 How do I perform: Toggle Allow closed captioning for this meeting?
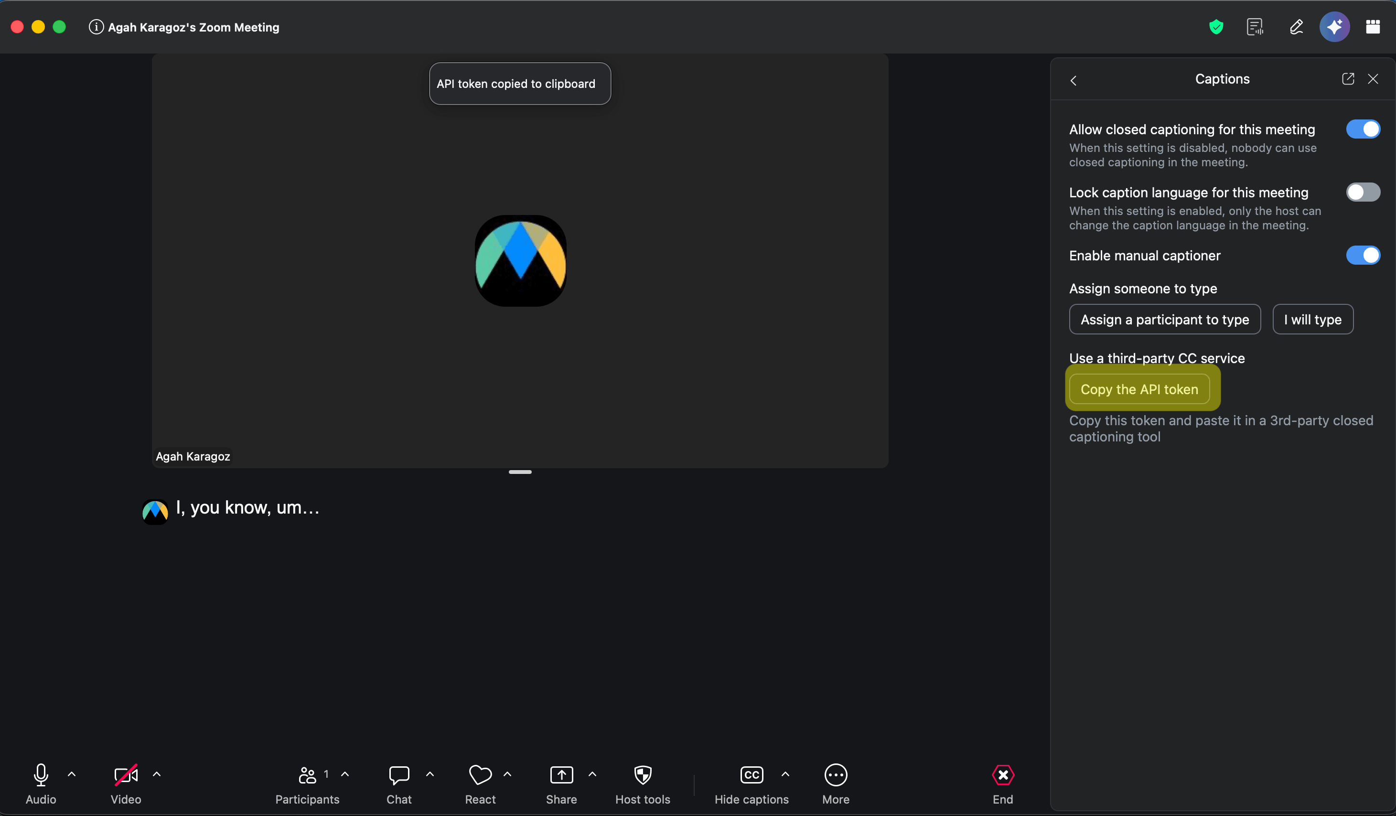[x=1363, y=129]
